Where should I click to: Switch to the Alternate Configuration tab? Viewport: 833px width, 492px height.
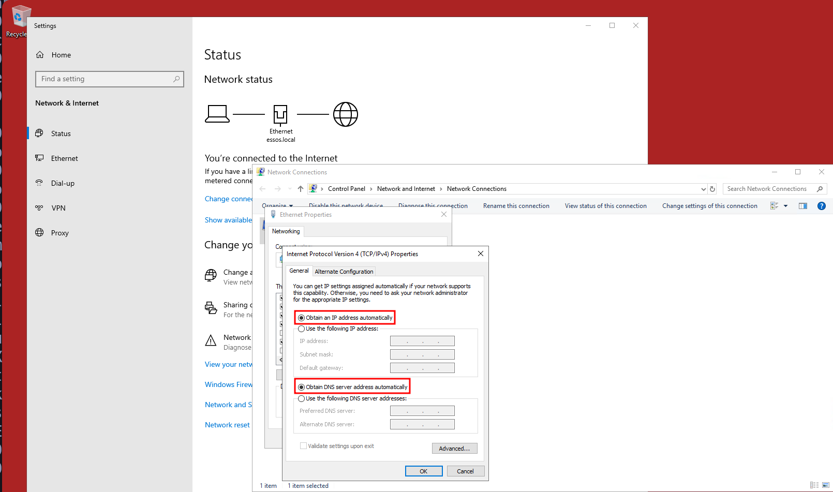tap(344, 272)
